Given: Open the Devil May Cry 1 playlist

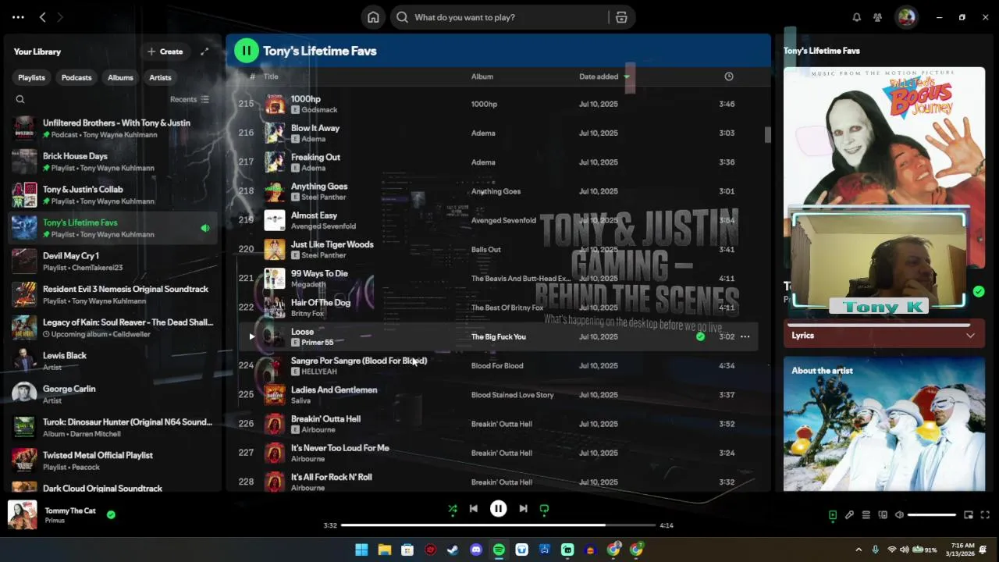Looking at the screenshot, I should click(113, 261).
